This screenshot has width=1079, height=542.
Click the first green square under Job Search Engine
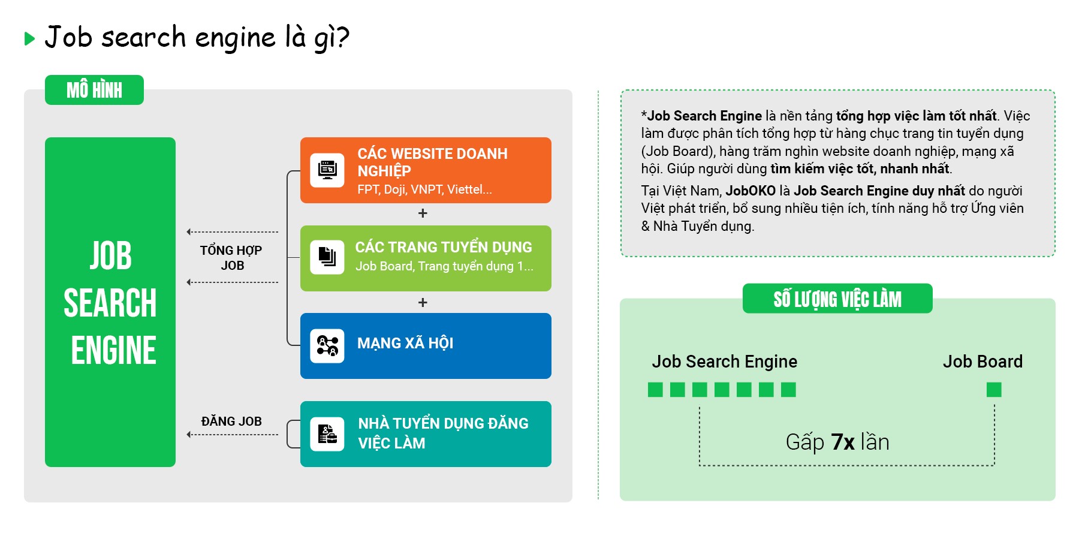655,390
